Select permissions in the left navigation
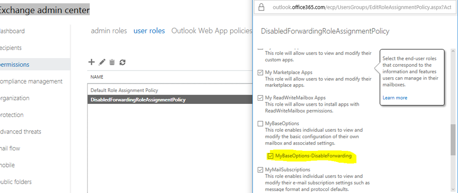The width and height of the screenshot is (458, 193). point(35,64)
